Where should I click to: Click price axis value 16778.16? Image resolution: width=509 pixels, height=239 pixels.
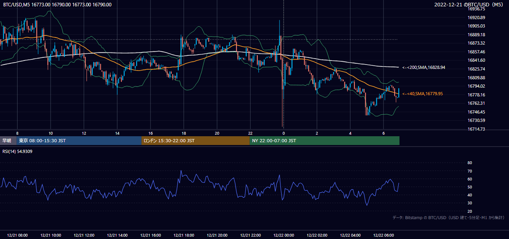click(x=476, y=95)
